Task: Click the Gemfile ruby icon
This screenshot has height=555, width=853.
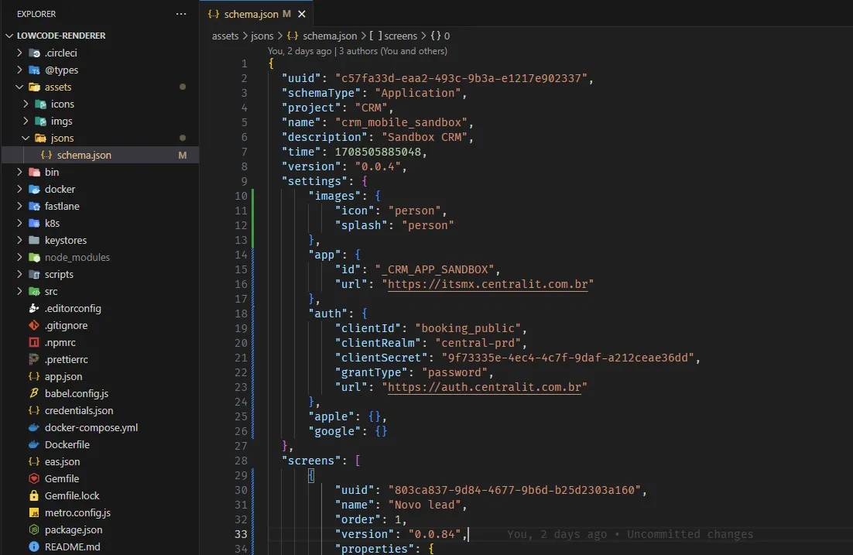Action: [x=34, y=478]
